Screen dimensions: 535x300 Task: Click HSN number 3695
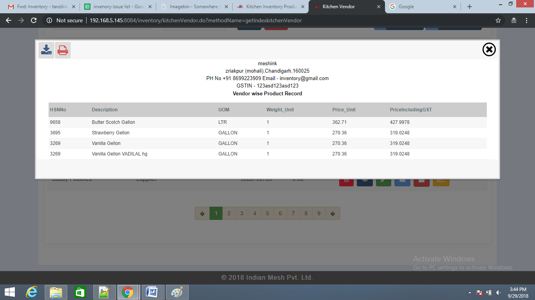pyautogui.click(x=55, y=133)
